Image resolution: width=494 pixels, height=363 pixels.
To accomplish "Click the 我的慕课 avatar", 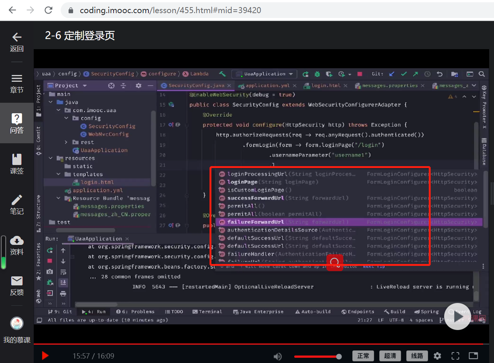I will tap(17, 323).
